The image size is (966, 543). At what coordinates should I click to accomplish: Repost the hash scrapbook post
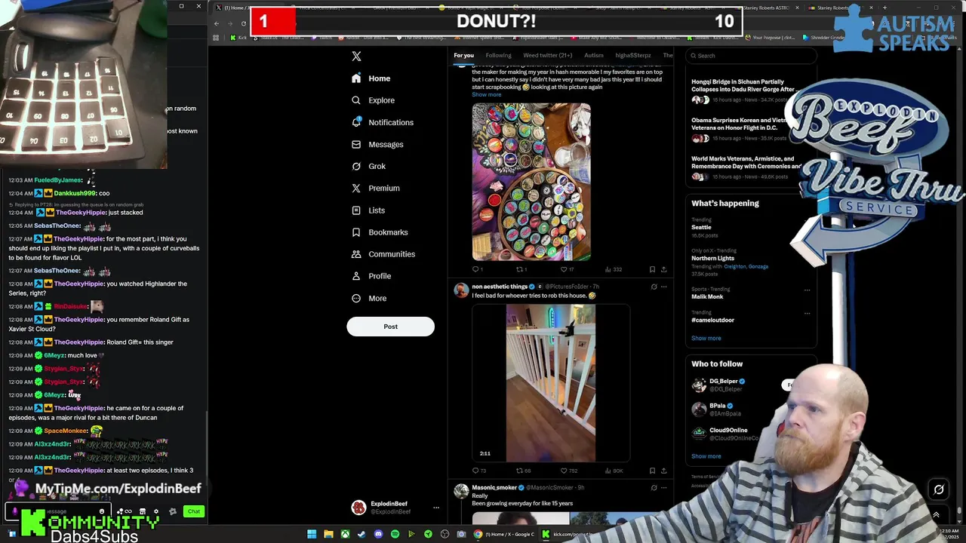[520, 269]
